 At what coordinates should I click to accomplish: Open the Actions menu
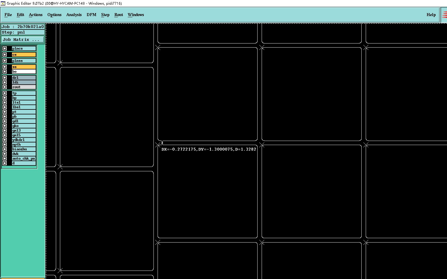36,15
